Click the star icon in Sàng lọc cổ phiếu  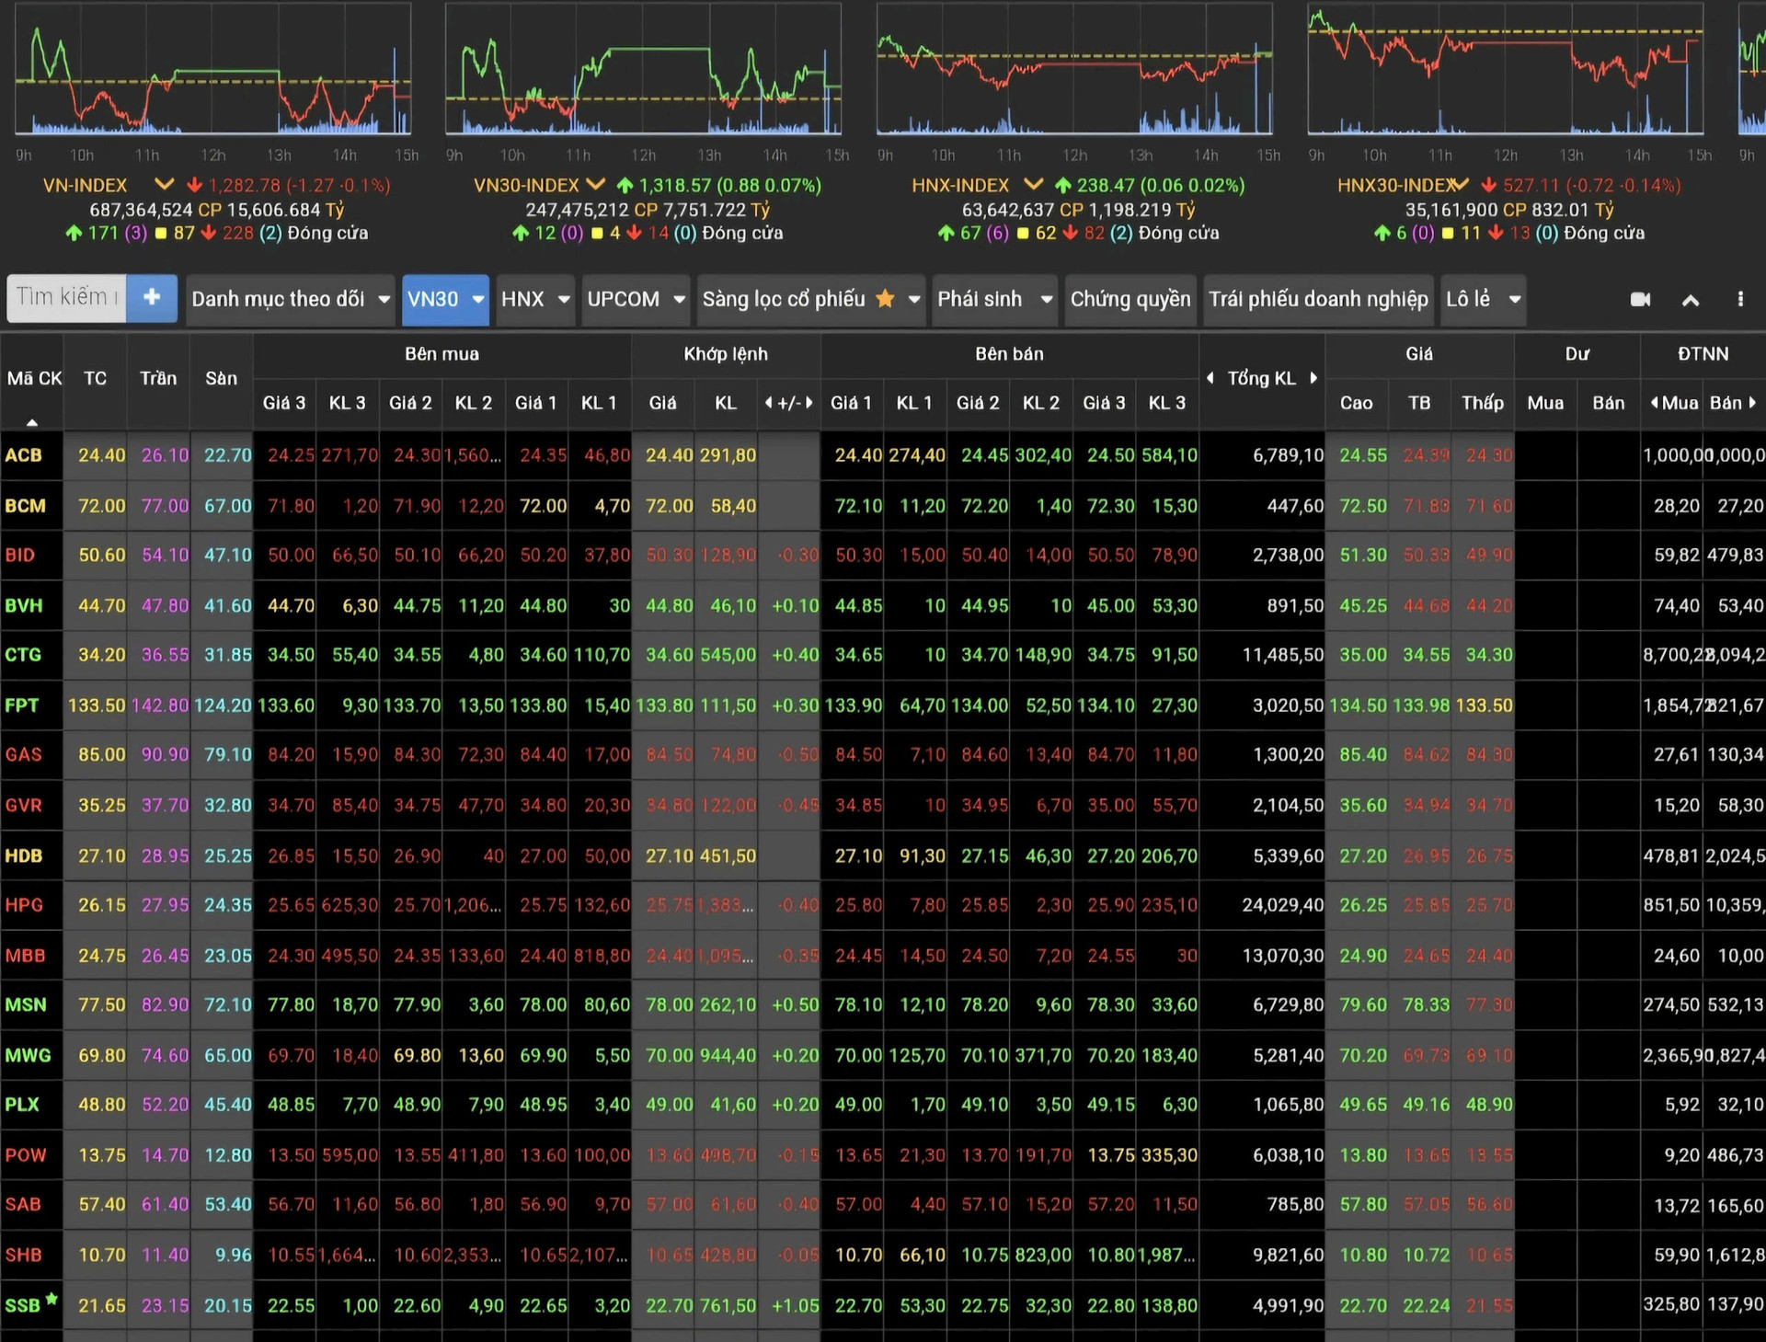pos(885,298)
